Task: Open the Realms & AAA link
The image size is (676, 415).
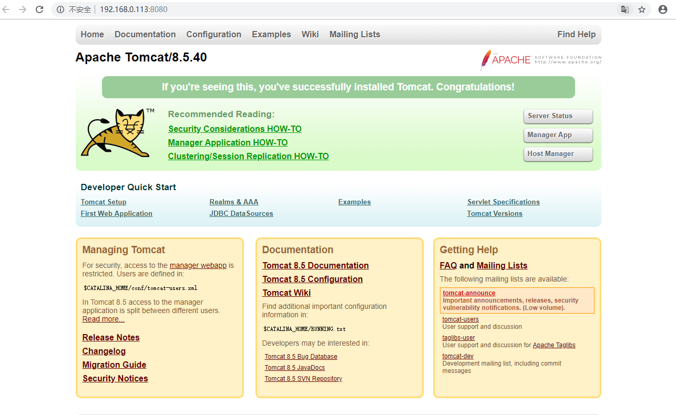Action: point(234,202)
